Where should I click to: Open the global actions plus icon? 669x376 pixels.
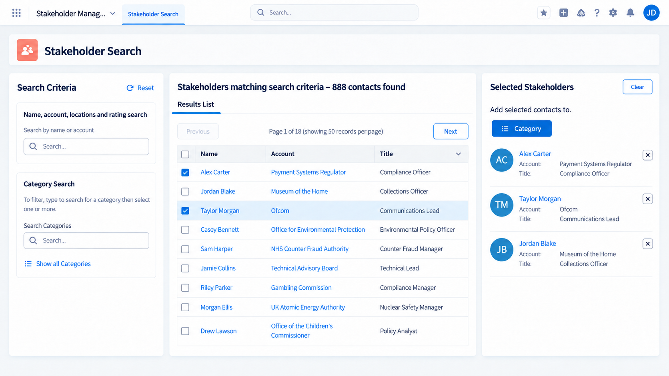pos(563,13)
